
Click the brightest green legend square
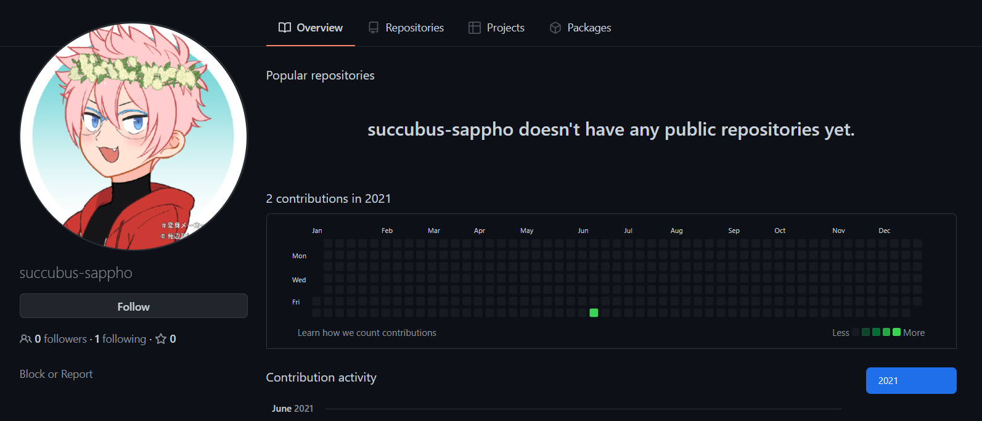896,332
